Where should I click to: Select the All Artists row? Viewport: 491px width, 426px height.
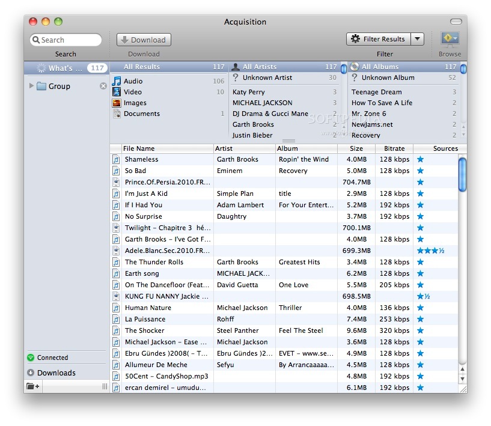pyautogui.click(x=285, y=67)
